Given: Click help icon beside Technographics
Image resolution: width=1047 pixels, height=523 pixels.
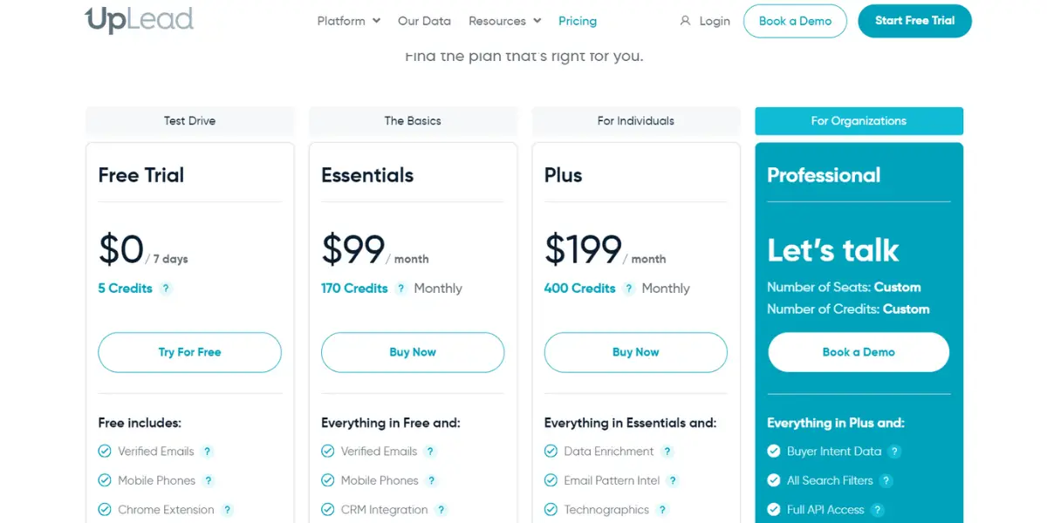Looking at the screenshot, I should [663, 510].
